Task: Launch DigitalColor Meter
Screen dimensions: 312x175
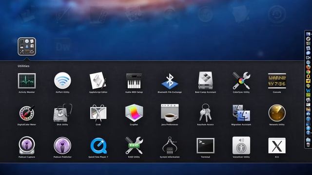Action: (x=27, y=113)
